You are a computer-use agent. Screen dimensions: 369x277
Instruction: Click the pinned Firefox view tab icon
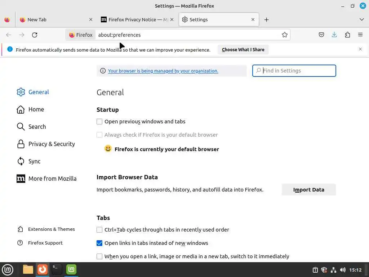click(x=7, y=19)
